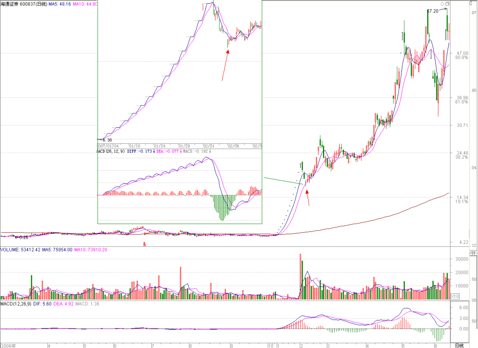Click inset DEA:-0.077 value

pos(168,151)
